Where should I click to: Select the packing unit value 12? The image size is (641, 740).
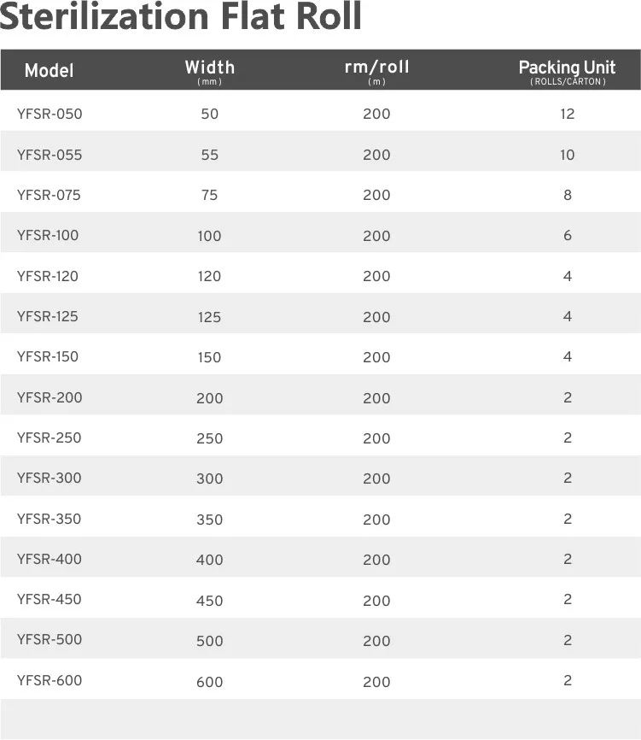(x=568, y=114)
